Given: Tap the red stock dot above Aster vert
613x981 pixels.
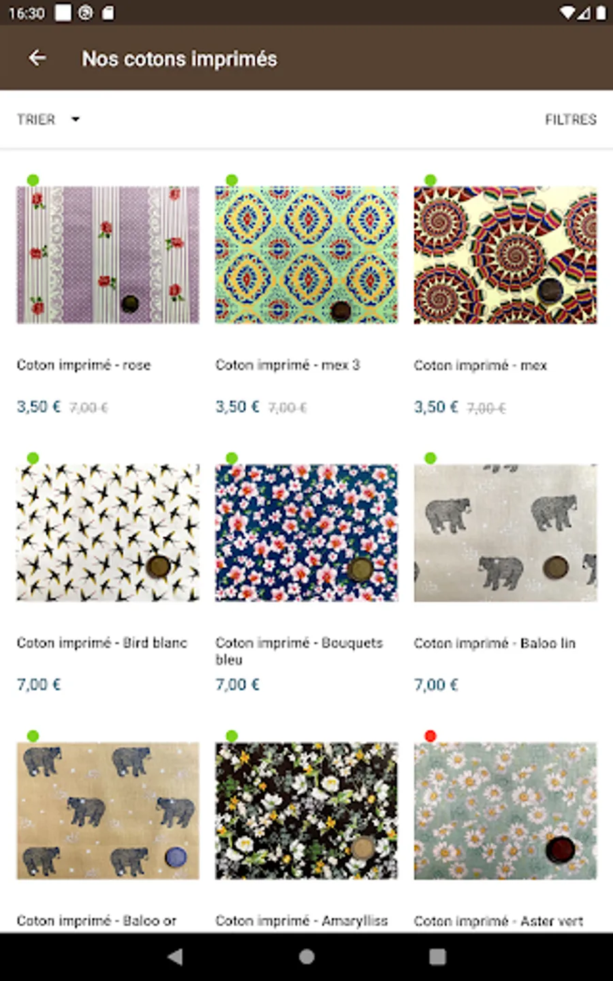Looking at the screenshot, I should pyautogui.click(x=430, y=736).
